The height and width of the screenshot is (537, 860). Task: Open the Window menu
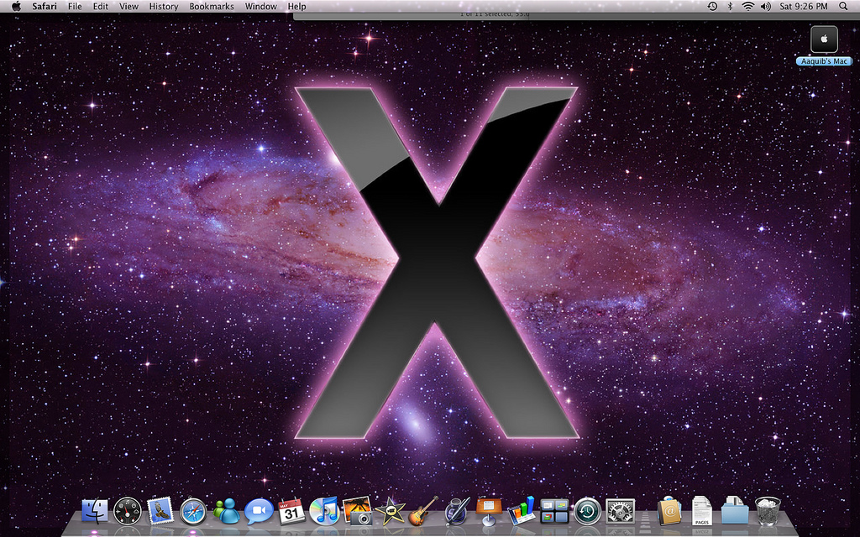point(260,6)
